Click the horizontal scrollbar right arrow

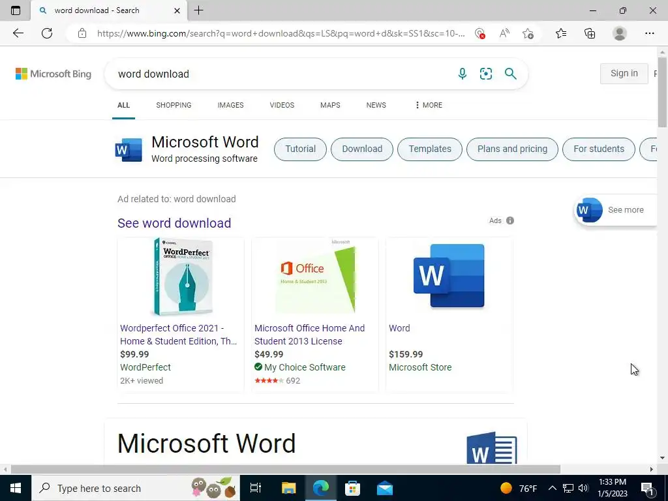652,469
